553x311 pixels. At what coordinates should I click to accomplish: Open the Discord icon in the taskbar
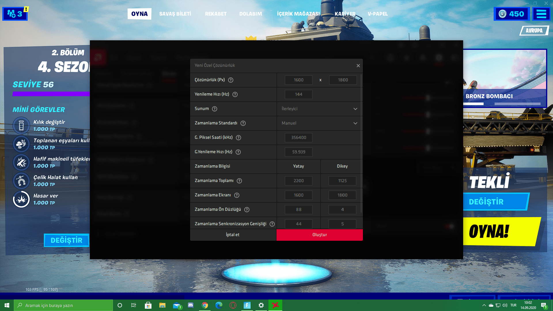(191, 305)
